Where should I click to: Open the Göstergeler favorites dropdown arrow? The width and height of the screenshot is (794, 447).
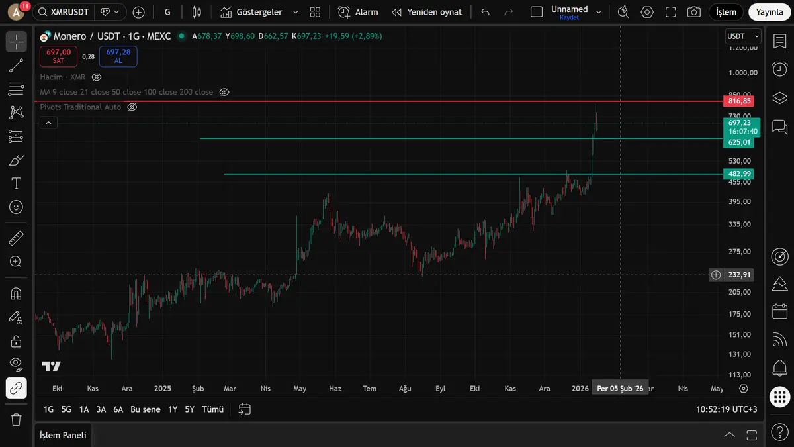295,12
